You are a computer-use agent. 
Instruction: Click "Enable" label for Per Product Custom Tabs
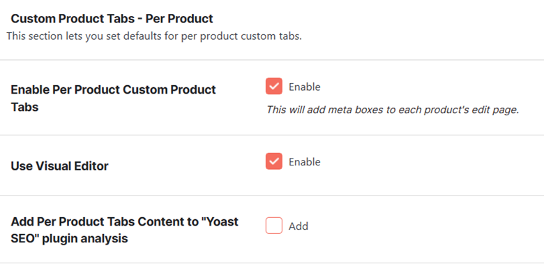click(305, 87)
